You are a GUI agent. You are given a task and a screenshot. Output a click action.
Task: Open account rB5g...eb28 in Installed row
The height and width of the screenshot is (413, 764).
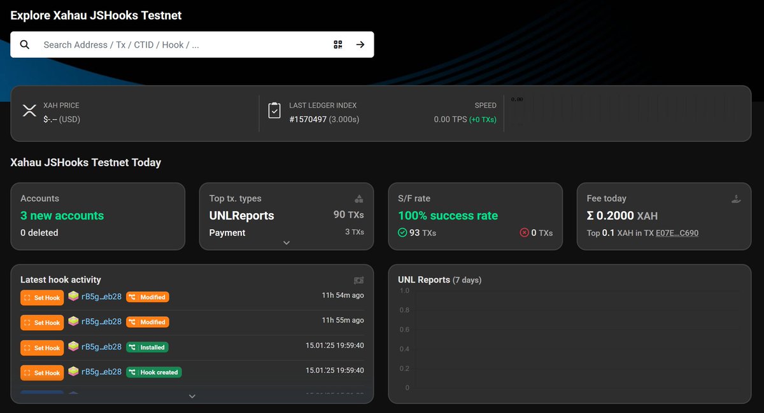tap(101, 347)
